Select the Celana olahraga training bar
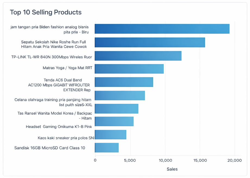The height and width of the screenshot is (178, 250). click(x=120, y=95)
